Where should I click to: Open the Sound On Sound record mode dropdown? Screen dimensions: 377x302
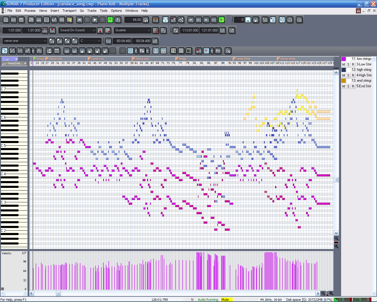pyautogui.click(x=77, y=30)
